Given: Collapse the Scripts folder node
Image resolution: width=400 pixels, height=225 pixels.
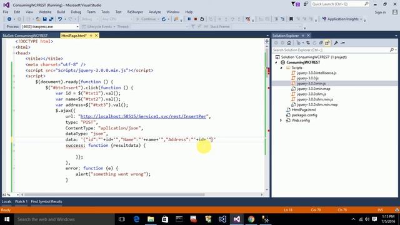Looking at the screenshot, I should (281, 67).
